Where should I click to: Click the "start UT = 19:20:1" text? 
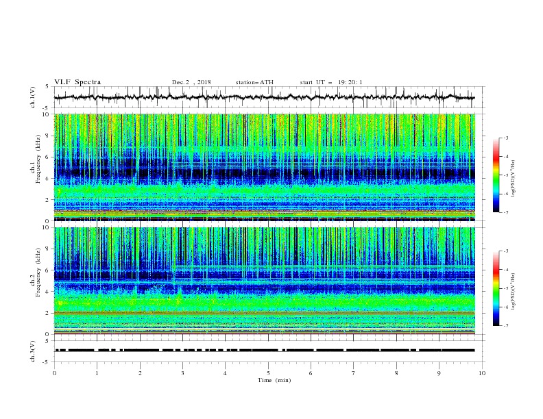click(331, 82)
